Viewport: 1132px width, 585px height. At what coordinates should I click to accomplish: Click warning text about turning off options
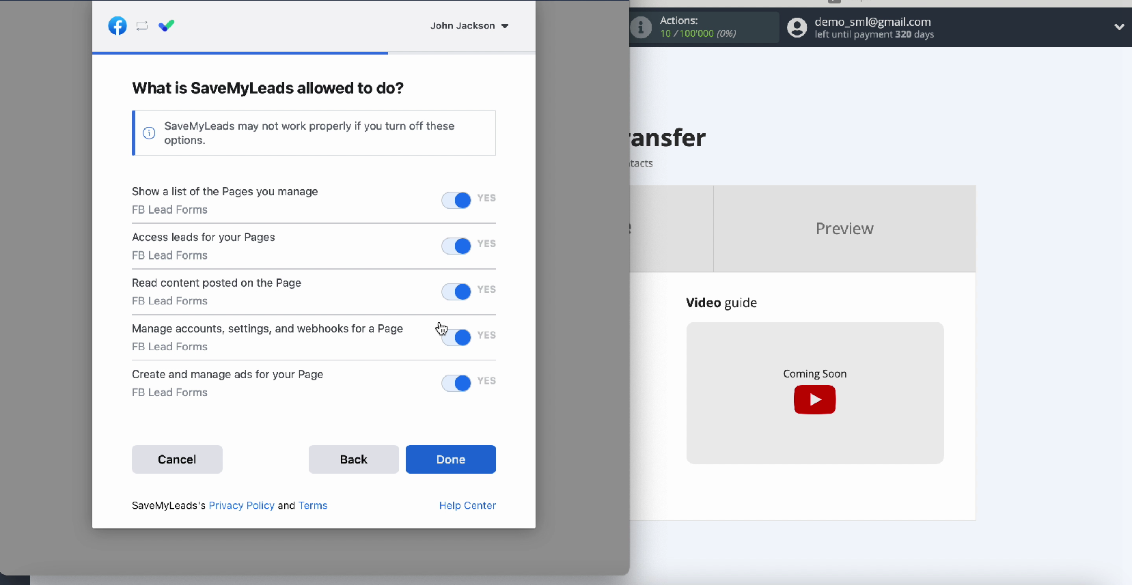(x=309, y=133)
